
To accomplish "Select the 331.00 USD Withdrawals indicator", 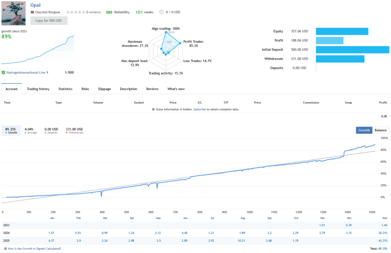I will point(74,131).
